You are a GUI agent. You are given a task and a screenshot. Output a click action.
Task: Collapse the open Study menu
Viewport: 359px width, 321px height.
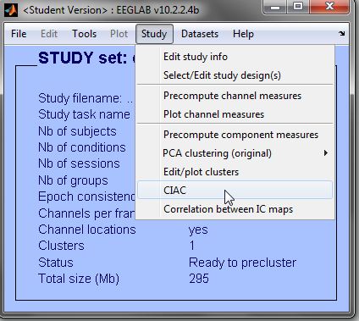click(154, 34)
